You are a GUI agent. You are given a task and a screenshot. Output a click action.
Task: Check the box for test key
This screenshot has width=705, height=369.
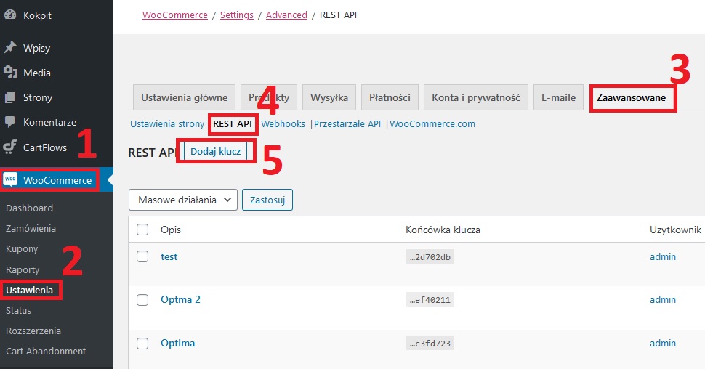point(142,256)
